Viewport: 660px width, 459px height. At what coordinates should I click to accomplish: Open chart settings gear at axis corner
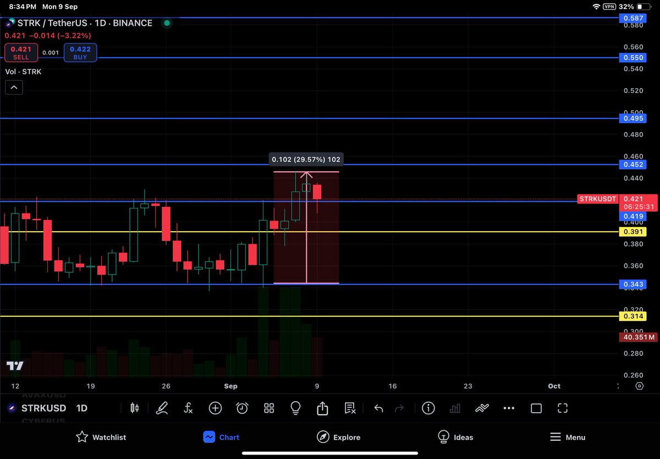point(639,386)
